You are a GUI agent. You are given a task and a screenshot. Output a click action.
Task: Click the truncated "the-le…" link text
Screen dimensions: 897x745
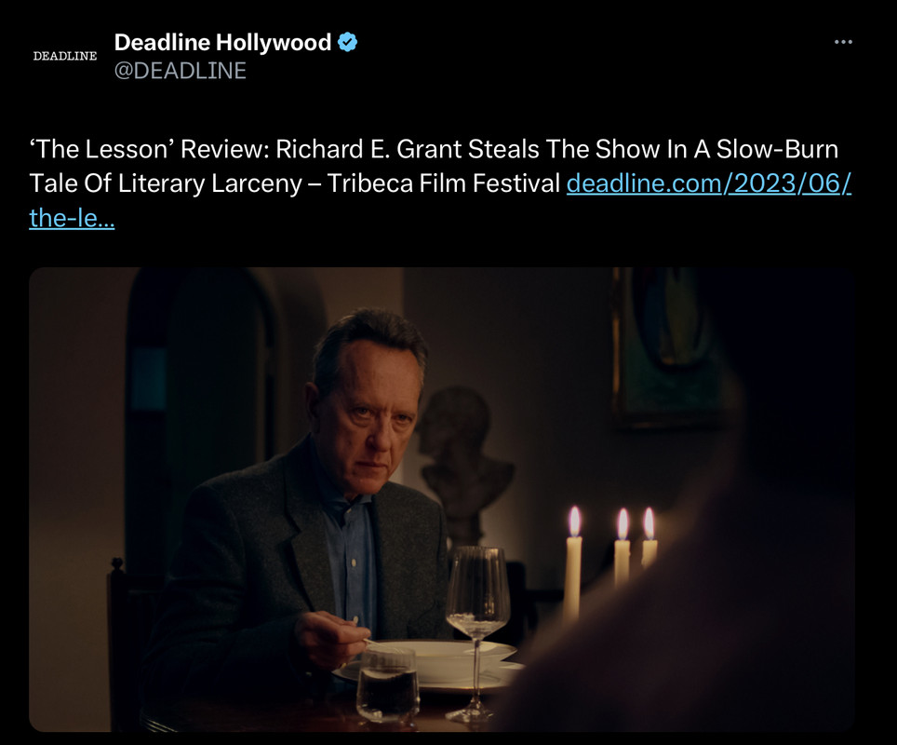(72, 218)
